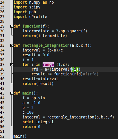Screen dimensions: 118x139
Task: Click on 'scipy' in the import line
Action: (35, 7)
